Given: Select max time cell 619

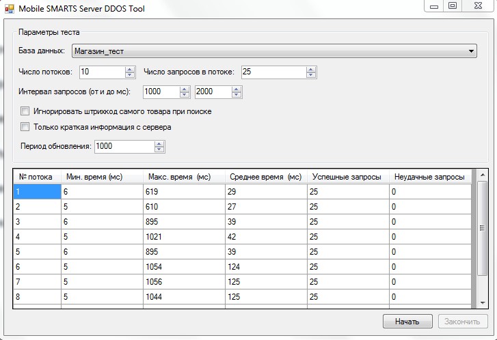Looking at the screenshot, I should point(184,192).
